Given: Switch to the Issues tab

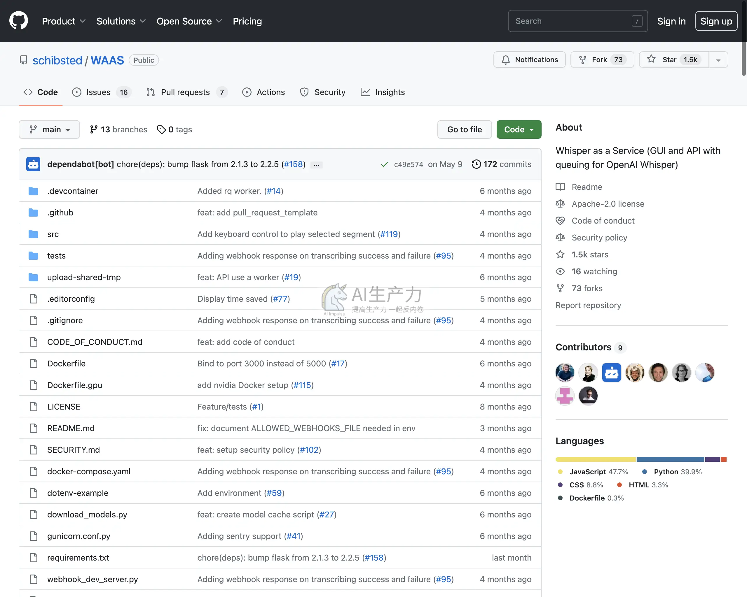Looking at the screenshot, I should 101,92.
